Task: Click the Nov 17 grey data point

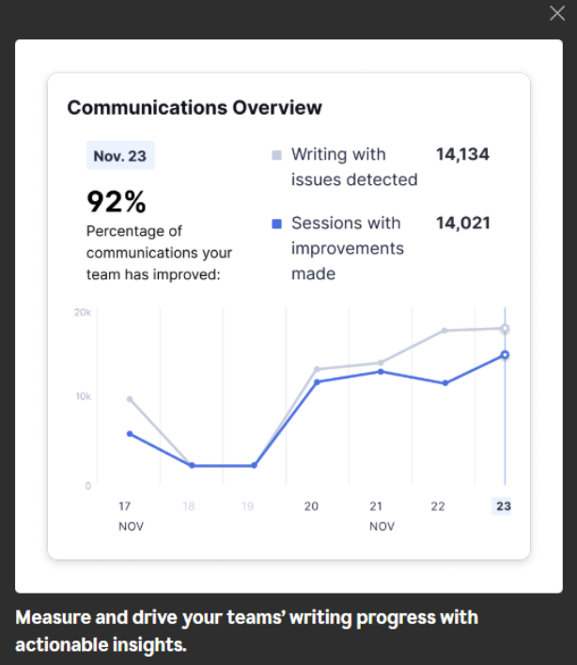Action: [x=130, y=399]
